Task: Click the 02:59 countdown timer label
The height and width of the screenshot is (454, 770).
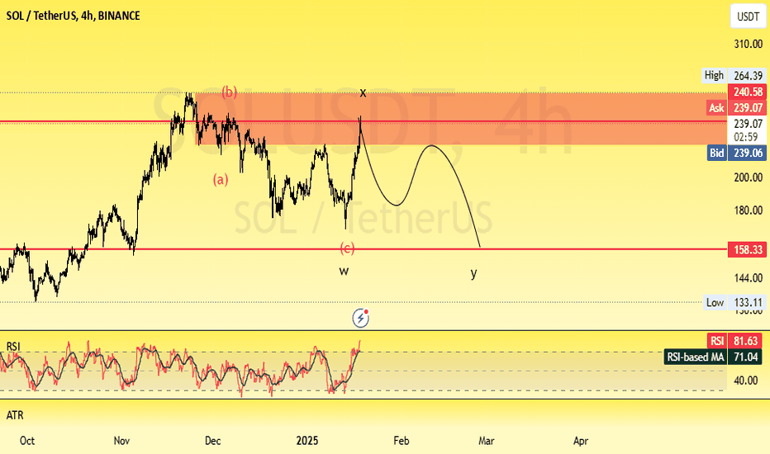Action: click(748, 137)
